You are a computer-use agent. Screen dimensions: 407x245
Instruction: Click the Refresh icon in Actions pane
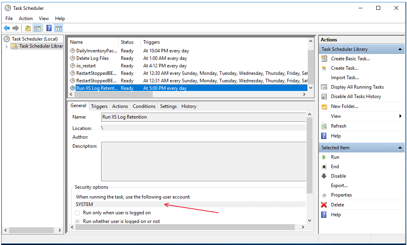325,126
